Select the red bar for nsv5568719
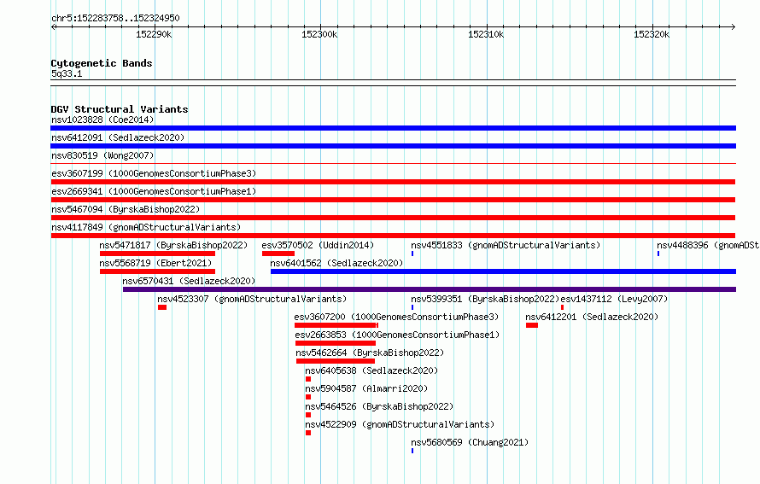The width and height of the screenshot is (760, 484). point(157,271)
